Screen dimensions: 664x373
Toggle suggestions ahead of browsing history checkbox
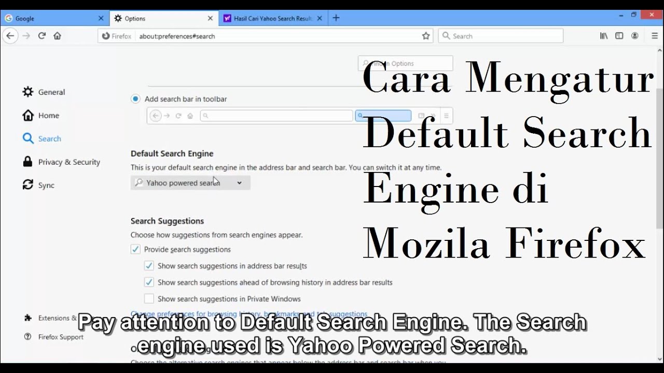(149, 282)
